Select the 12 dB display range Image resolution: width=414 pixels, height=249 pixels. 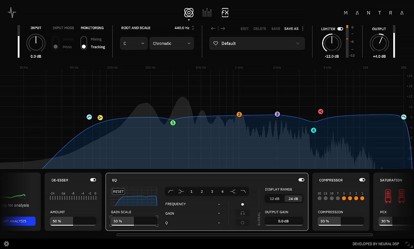274,199
